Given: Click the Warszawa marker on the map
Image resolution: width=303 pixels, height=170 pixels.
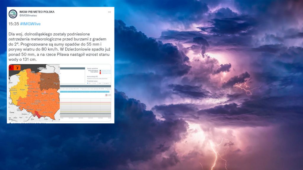Looking at the screenshot, I should tap(45, 92).
